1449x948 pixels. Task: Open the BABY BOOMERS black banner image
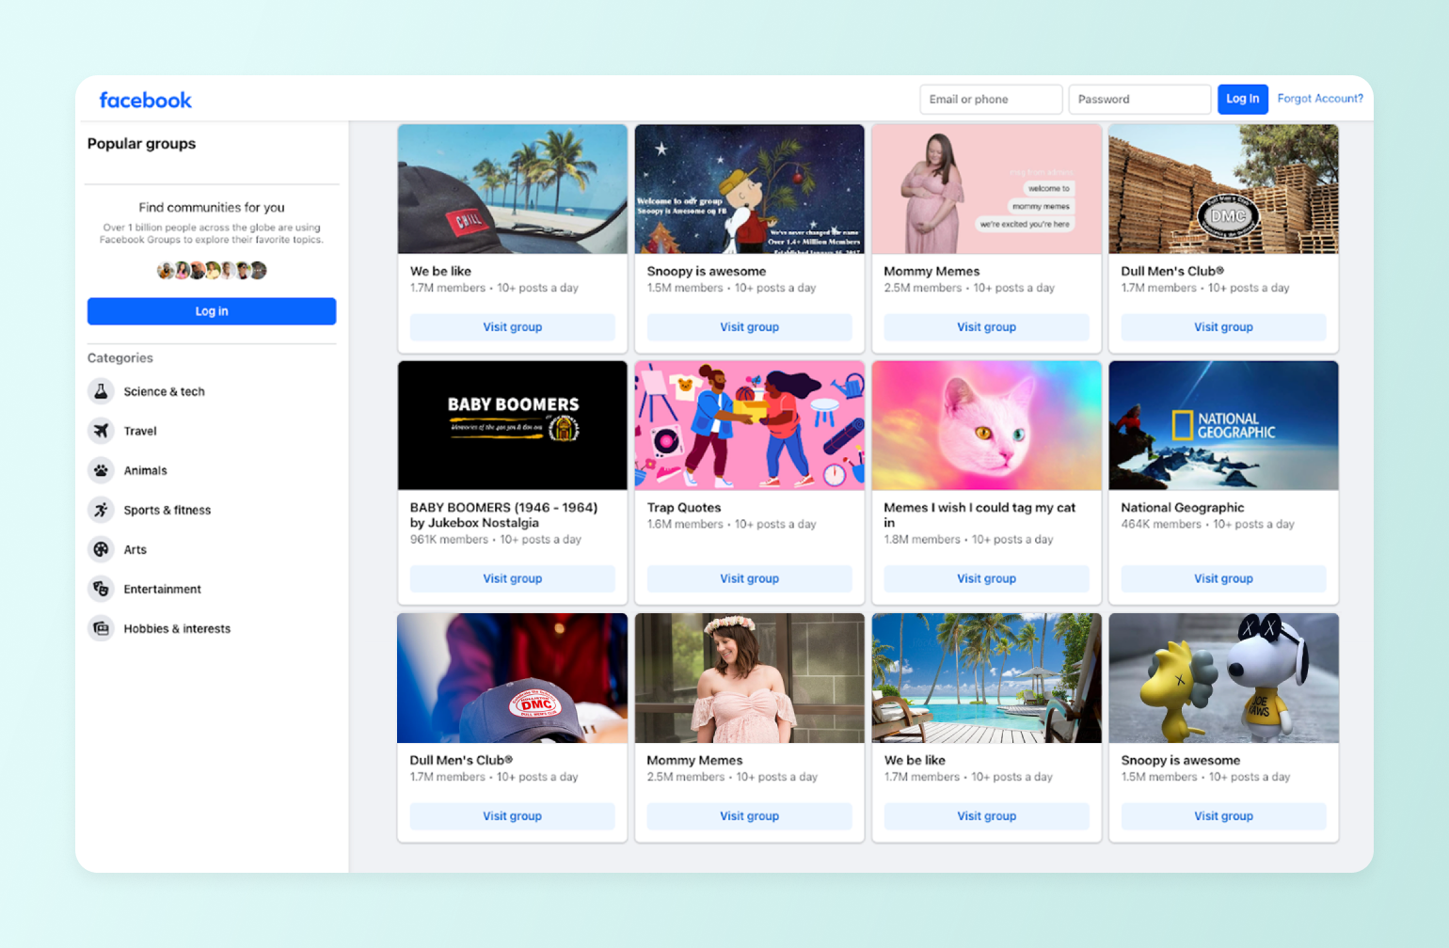(513, 425)
